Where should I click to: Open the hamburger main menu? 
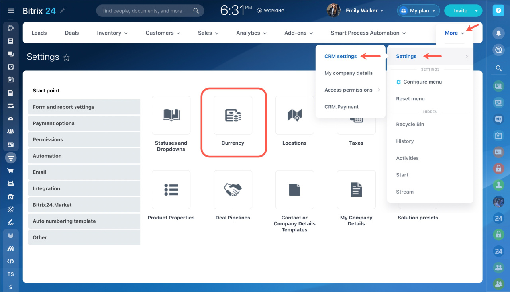click(x=11, y=11)
